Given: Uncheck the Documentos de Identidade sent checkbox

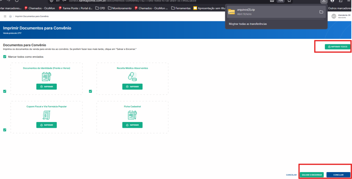Looking at the screenshot, I should pyautogui.click(x=5, y=91).
